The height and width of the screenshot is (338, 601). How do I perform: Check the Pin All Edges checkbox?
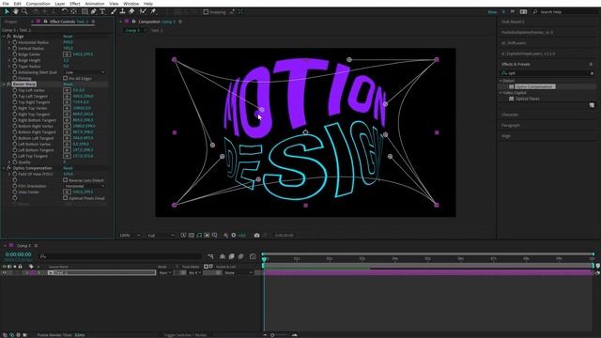65,78
